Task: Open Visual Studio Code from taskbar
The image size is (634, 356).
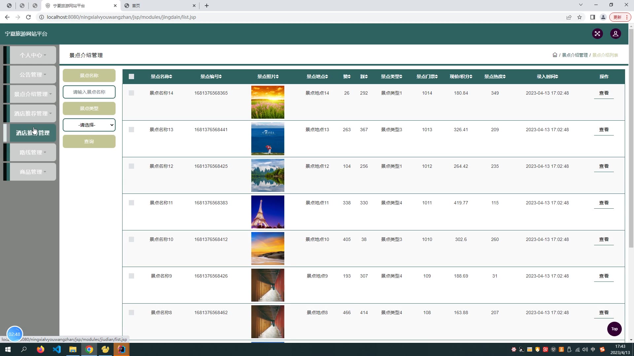Action: point(57,349)
